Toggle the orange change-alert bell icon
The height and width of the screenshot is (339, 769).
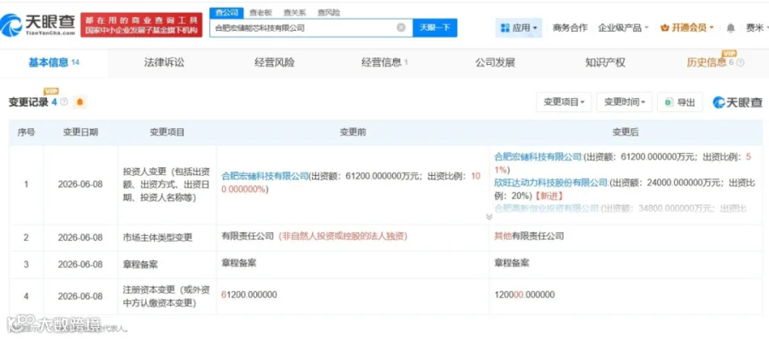(x=80, y=102)
